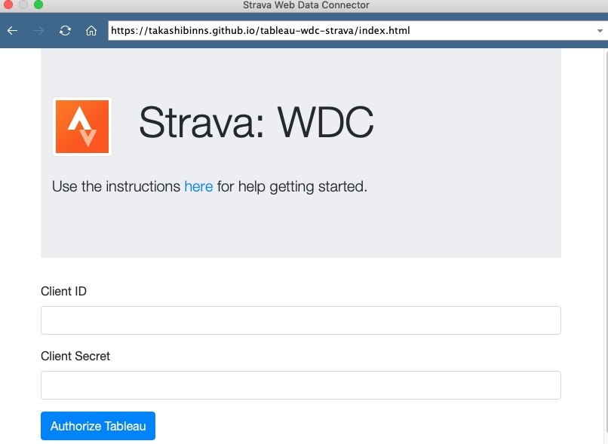
Task: Click the window title "Strava Web Data Connector"
Action: click(x=306, y=5)
